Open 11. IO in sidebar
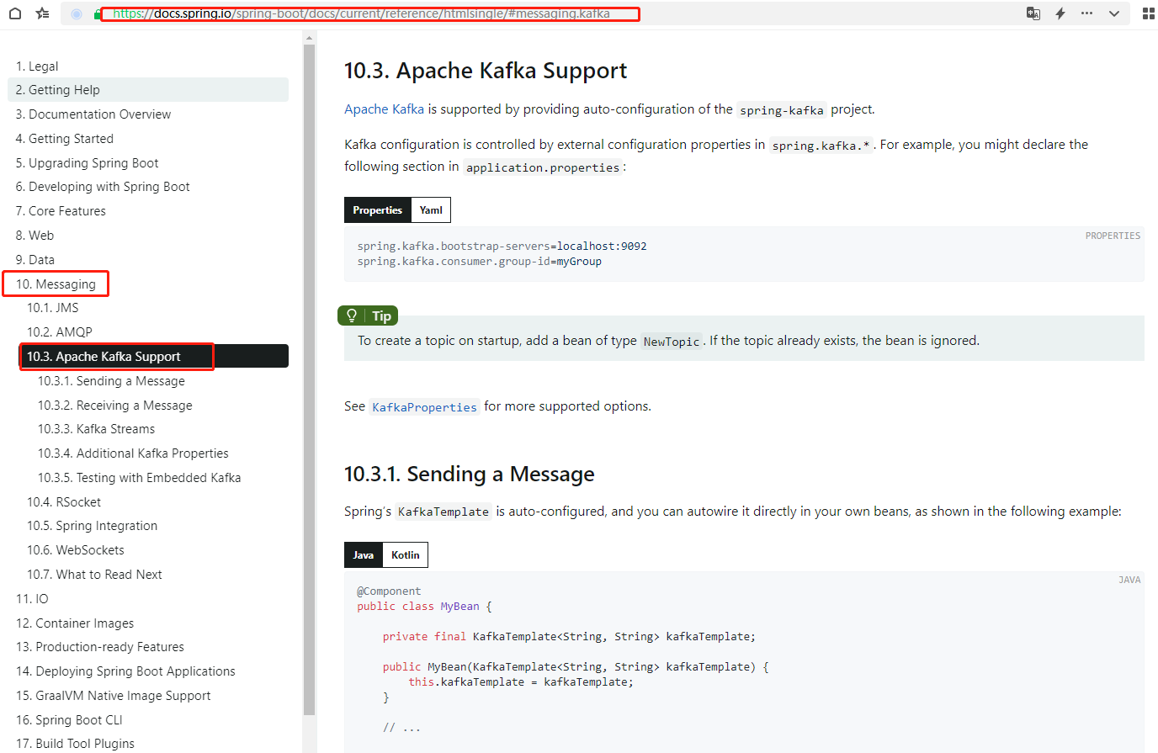 pos(32,599)
